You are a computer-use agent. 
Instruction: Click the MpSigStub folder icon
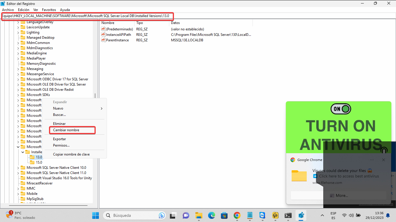pos(23,199)
